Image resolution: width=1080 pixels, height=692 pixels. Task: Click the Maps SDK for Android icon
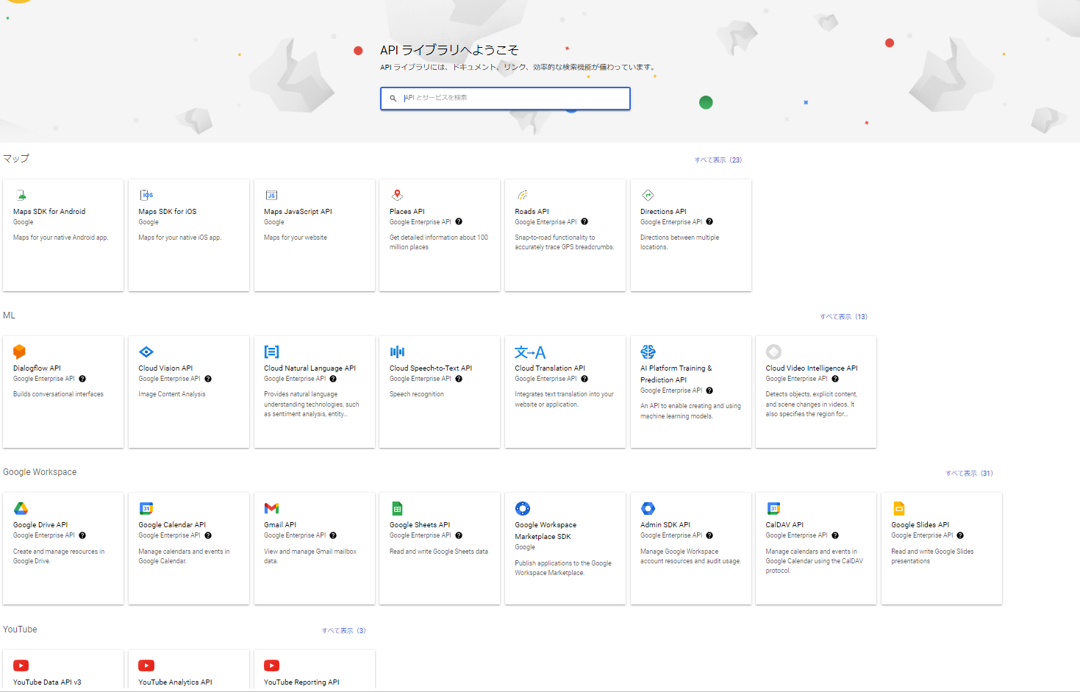[21, 195]
